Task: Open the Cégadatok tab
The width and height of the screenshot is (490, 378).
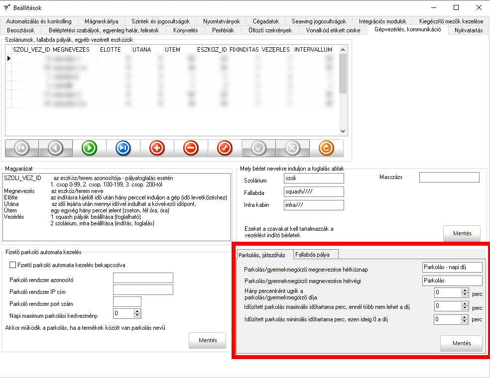Action: (266, 21)
